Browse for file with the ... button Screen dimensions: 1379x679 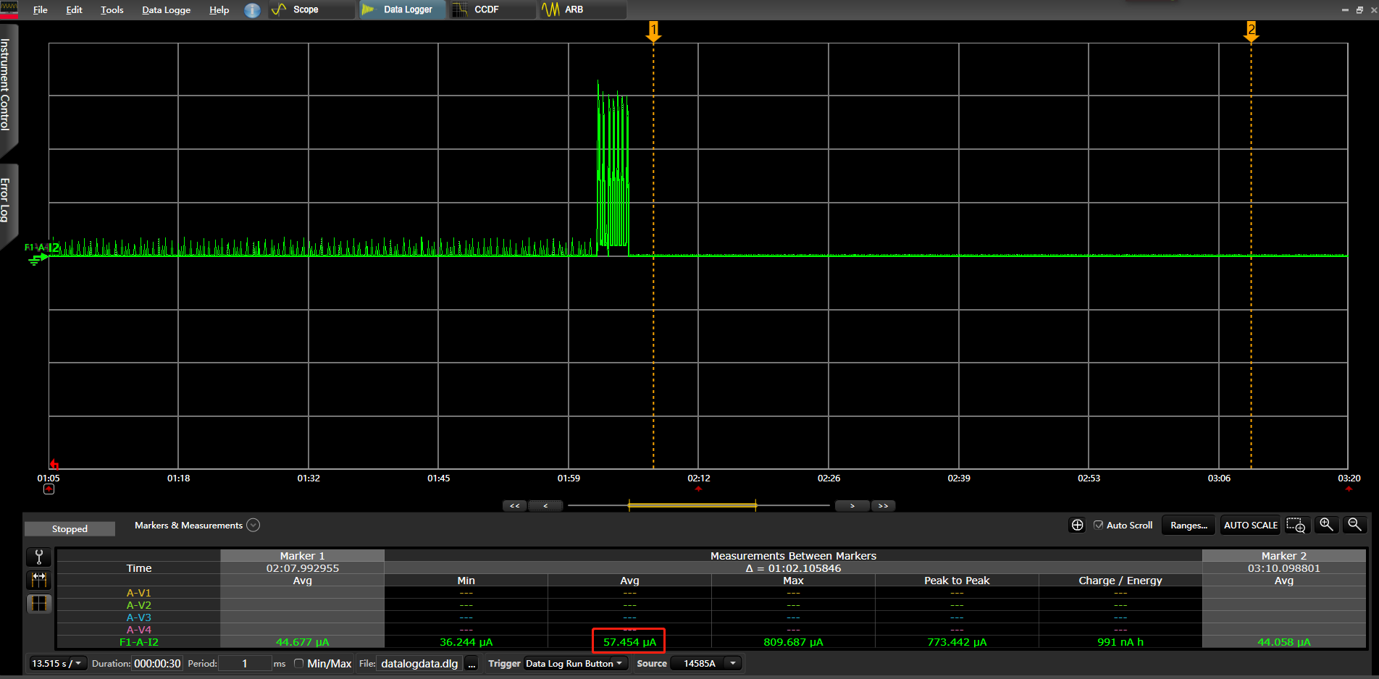coord(472,664)
